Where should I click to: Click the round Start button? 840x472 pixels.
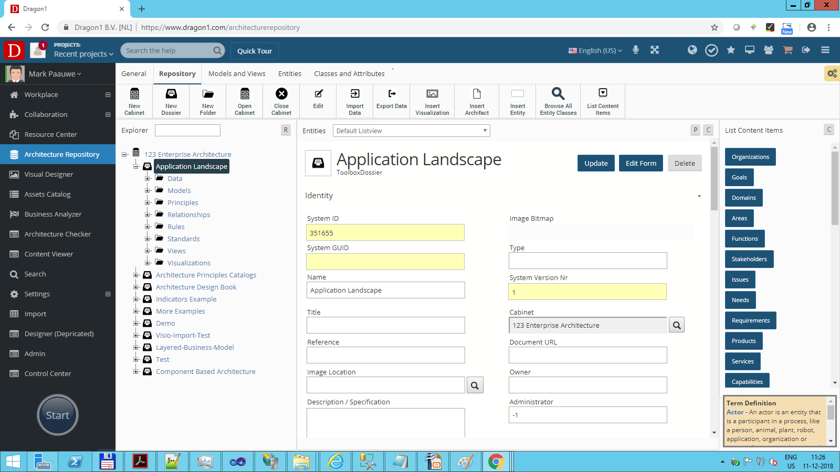pyautogui.click(x=58, y=415)
